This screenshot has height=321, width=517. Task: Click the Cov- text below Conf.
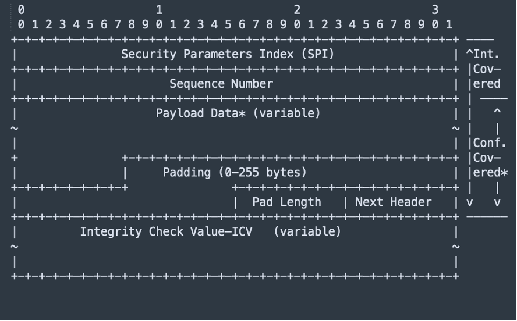487,158
